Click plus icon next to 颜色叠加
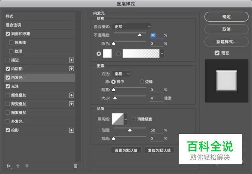Screen dimensions: 252x174 pyautogui.click(x=71, y=95)
